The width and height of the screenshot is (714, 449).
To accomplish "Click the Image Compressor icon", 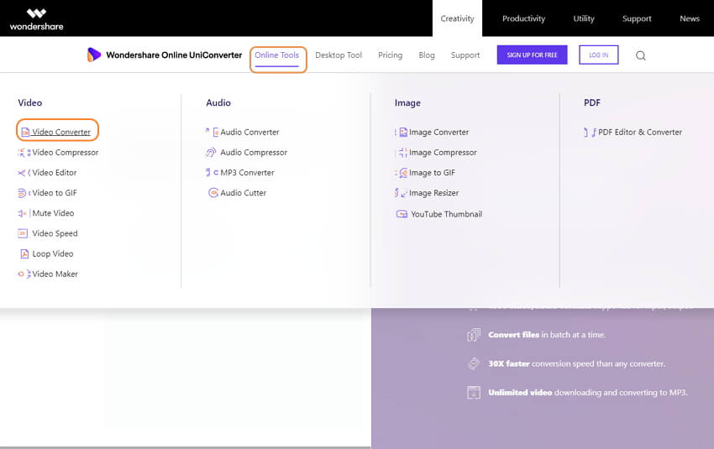I will 402,153.
